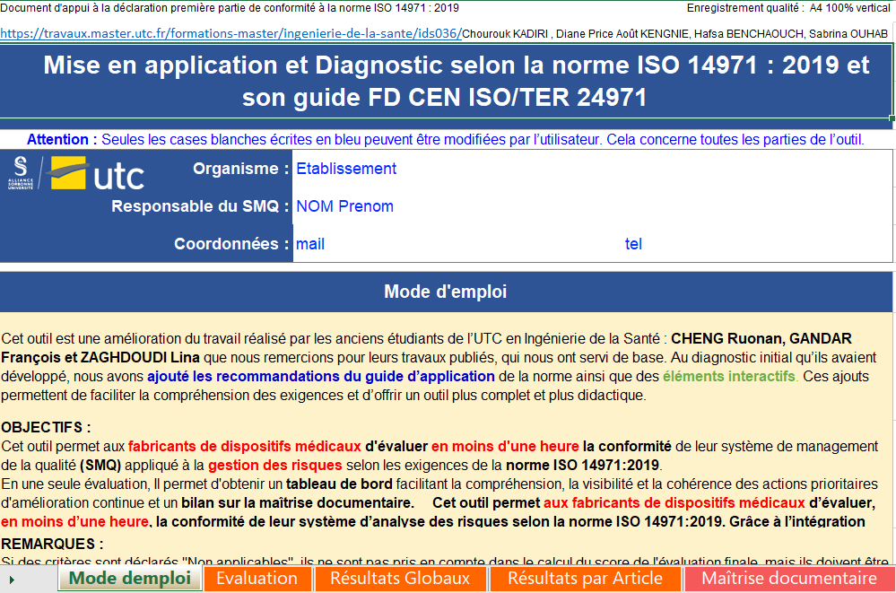Click the Enregistrement qualité header text

tap(771, 7)
